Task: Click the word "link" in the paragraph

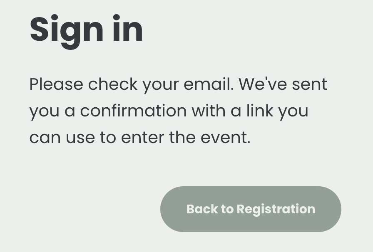Action: (259, 111)
